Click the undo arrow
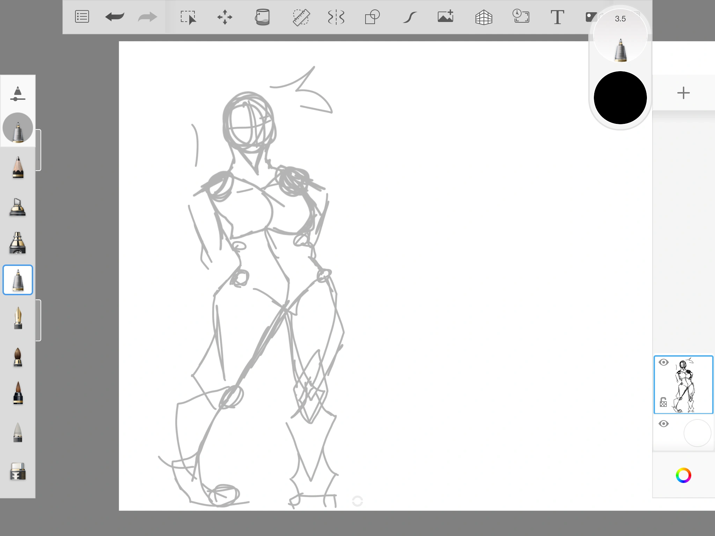The height and width of the screenshot is (536, 715). [x=115, y=16]
